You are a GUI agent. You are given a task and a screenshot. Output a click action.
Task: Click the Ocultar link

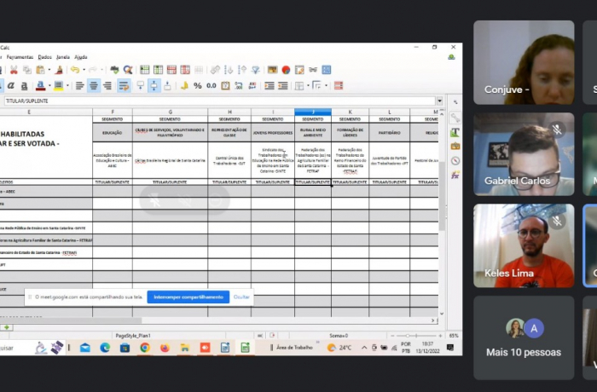242,297
